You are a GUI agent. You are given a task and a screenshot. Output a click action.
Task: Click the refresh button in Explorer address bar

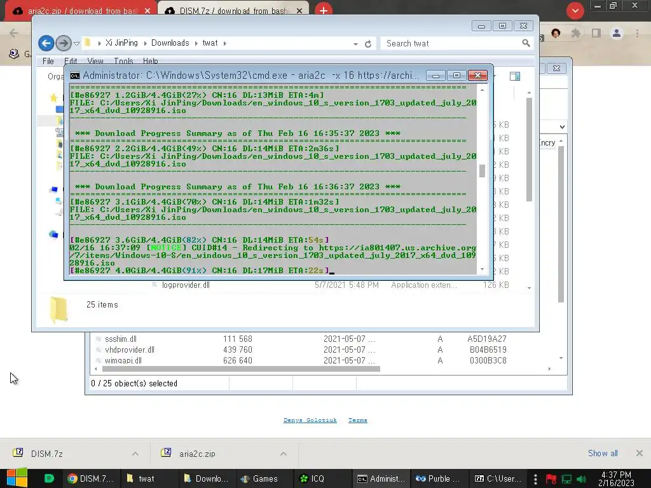point(368,44)
